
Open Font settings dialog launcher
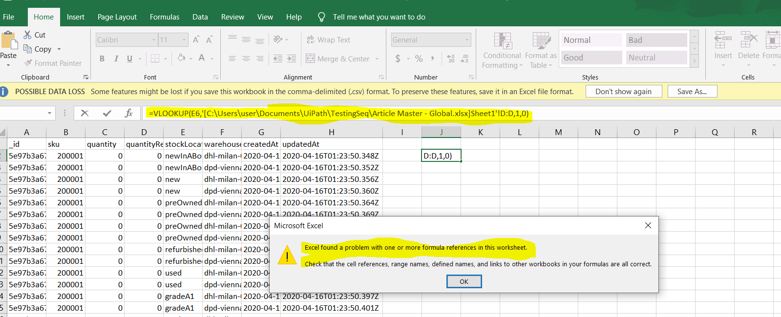coord(216,77)
